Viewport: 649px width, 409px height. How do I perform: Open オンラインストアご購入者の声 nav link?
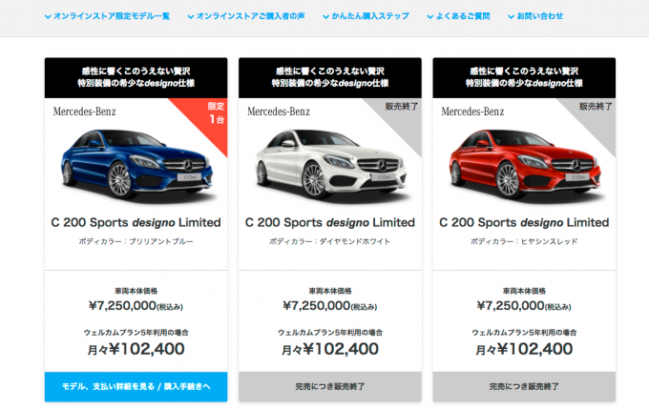pos(250,16)
